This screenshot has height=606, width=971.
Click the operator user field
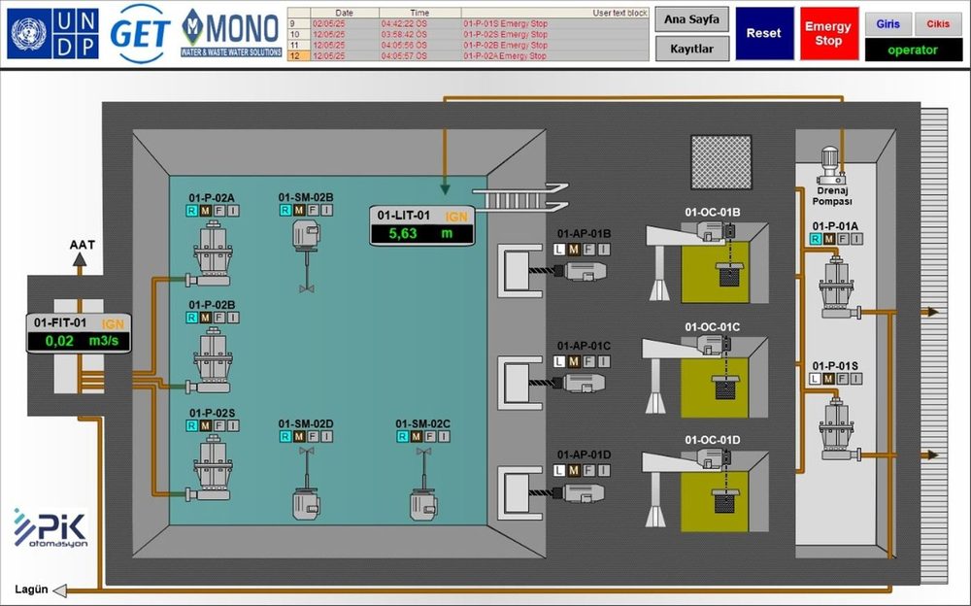[914, 50]
